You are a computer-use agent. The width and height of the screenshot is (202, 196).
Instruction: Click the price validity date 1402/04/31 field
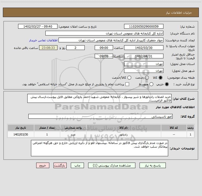click(x=144, y=56)
